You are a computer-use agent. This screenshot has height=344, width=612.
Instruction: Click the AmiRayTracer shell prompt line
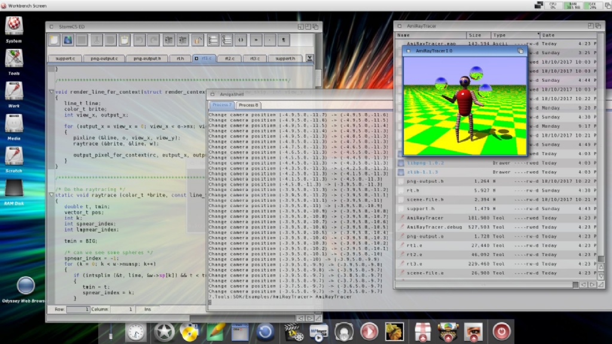280,297
